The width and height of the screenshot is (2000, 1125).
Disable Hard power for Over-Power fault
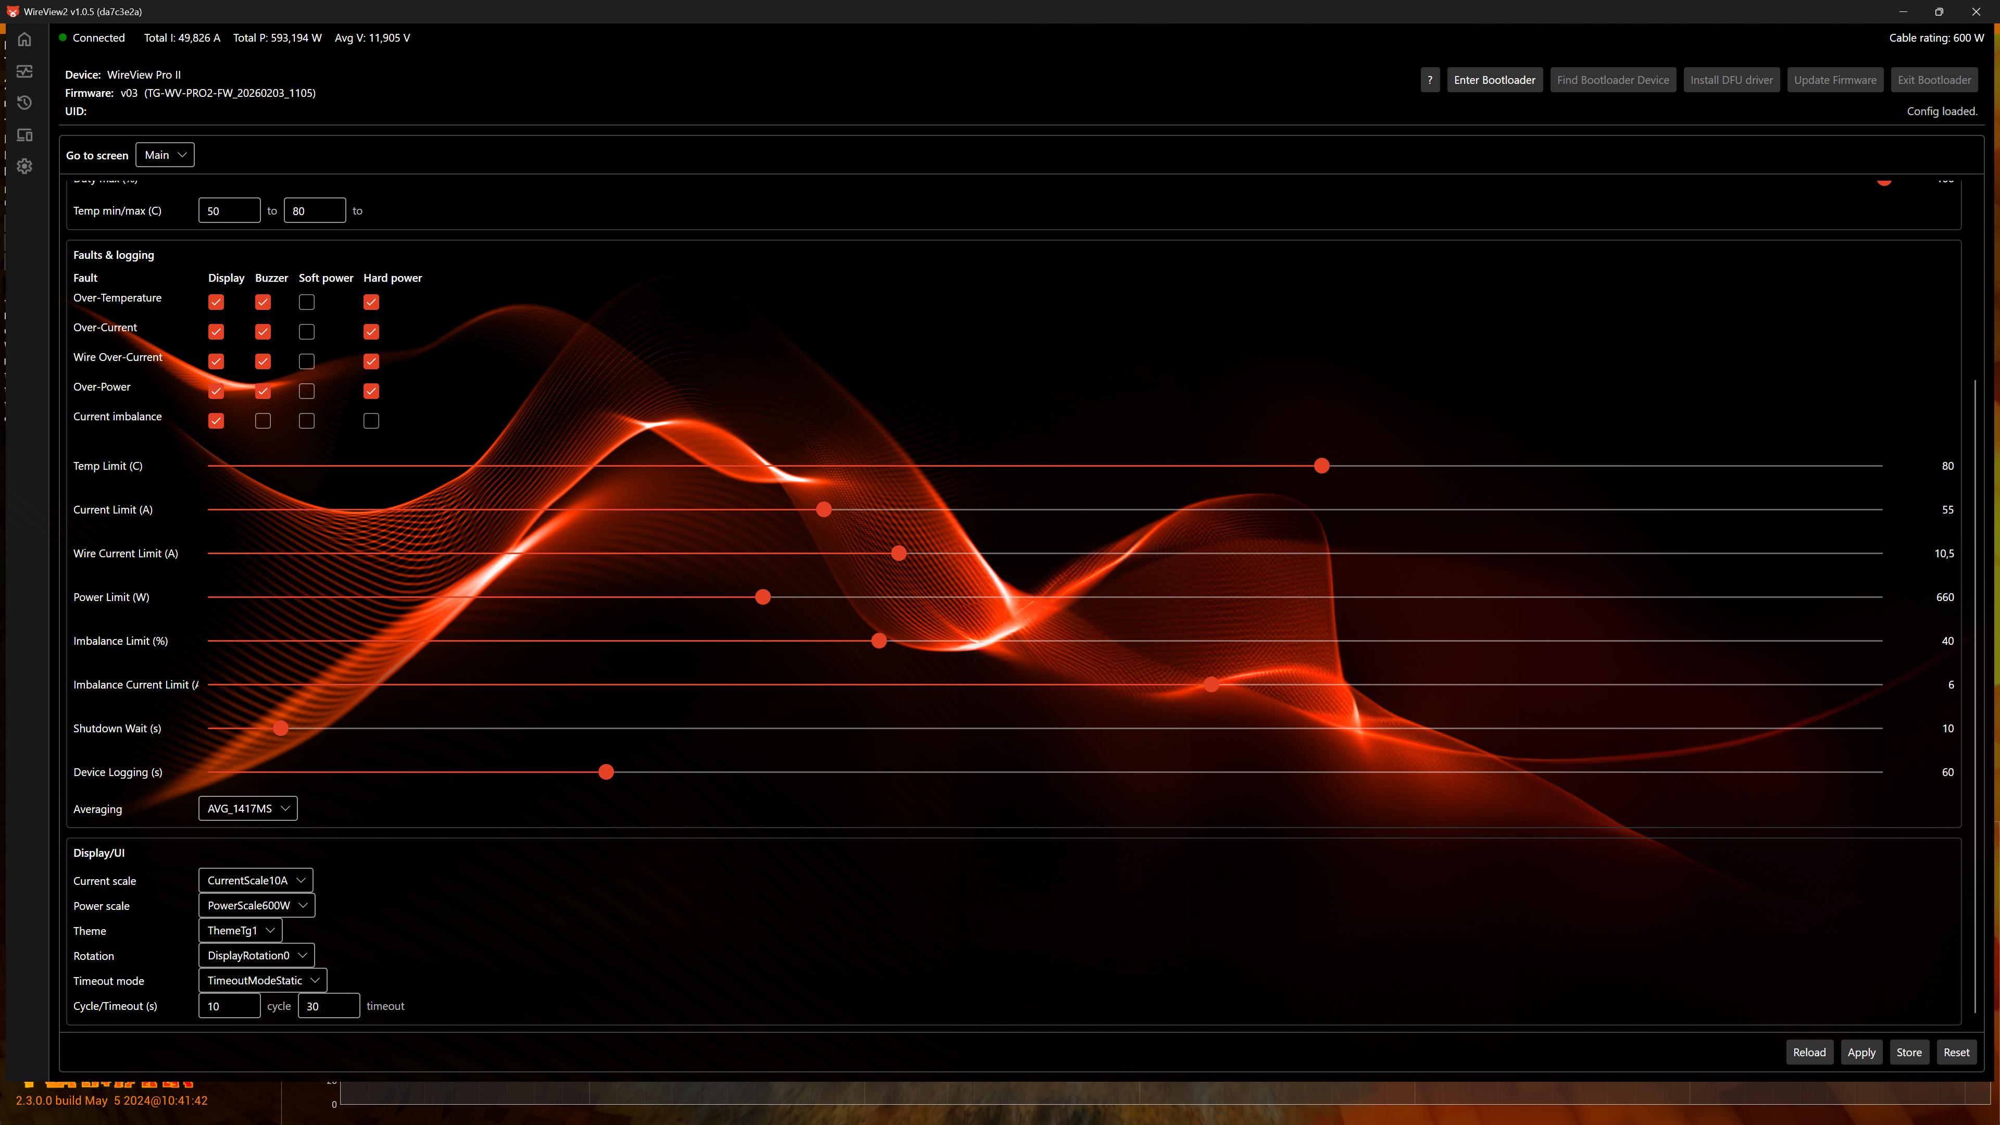click(371, 391)
